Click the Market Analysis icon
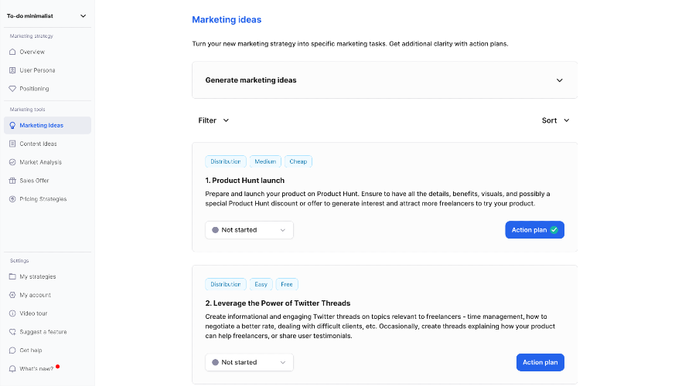The height and width of the screenshot is (386, 675). [x=12, y=162]
